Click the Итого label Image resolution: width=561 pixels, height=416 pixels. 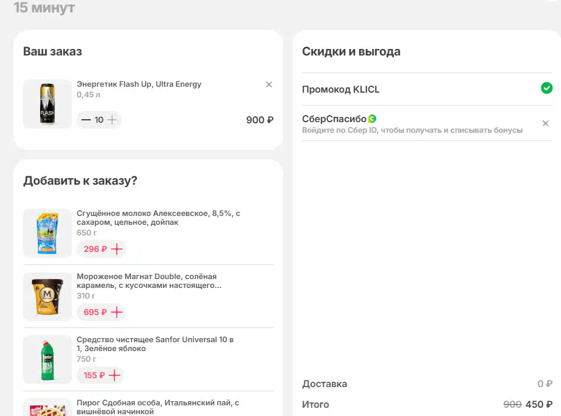pyautogui.click(x=316, y=404)
